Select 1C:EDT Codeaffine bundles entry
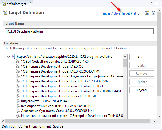Viewport: 162px width, 130px height. (x=55, y=62)
